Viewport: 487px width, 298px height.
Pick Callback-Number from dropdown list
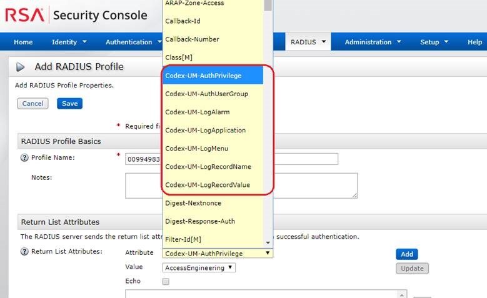[x=192, y=39]
